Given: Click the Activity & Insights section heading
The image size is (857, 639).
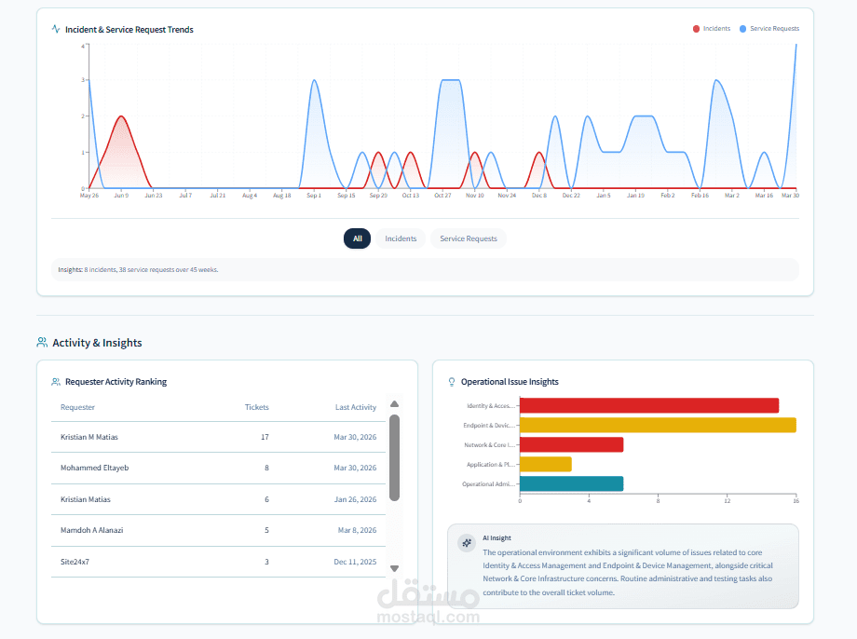Looking at the screenshot, I should 97,343.
